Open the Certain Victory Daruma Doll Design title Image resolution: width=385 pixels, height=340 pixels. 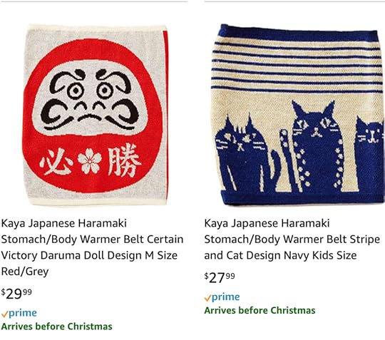tap(92, 247)
